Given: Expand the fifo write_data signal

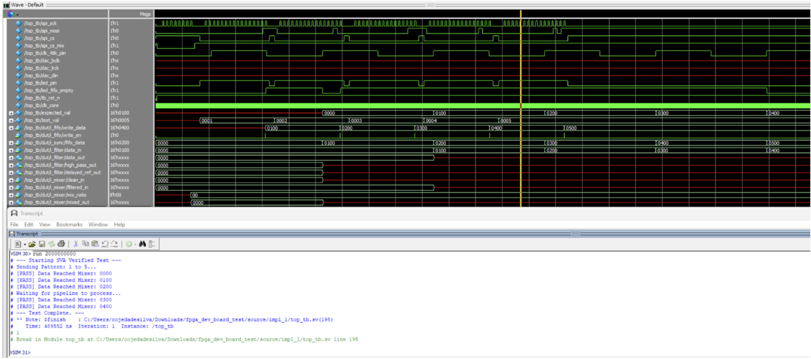Looking at the screenshot, I should point(11,128).
